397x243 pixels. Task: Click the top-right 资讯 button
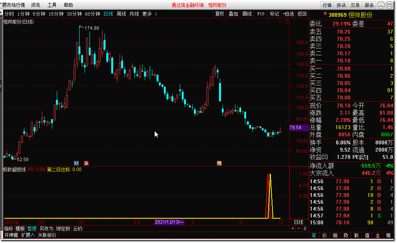[341, 5]
